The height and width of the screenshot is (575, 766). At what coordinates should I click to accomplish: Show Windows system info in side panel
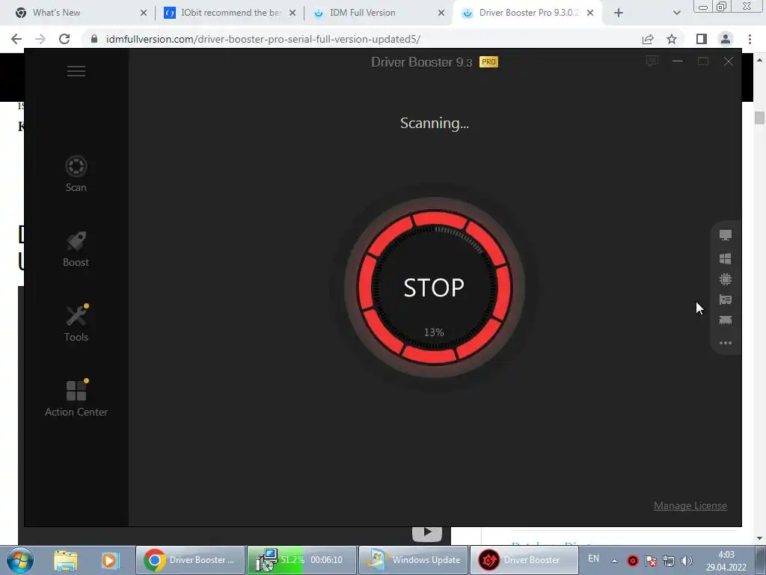pos(726,258)
